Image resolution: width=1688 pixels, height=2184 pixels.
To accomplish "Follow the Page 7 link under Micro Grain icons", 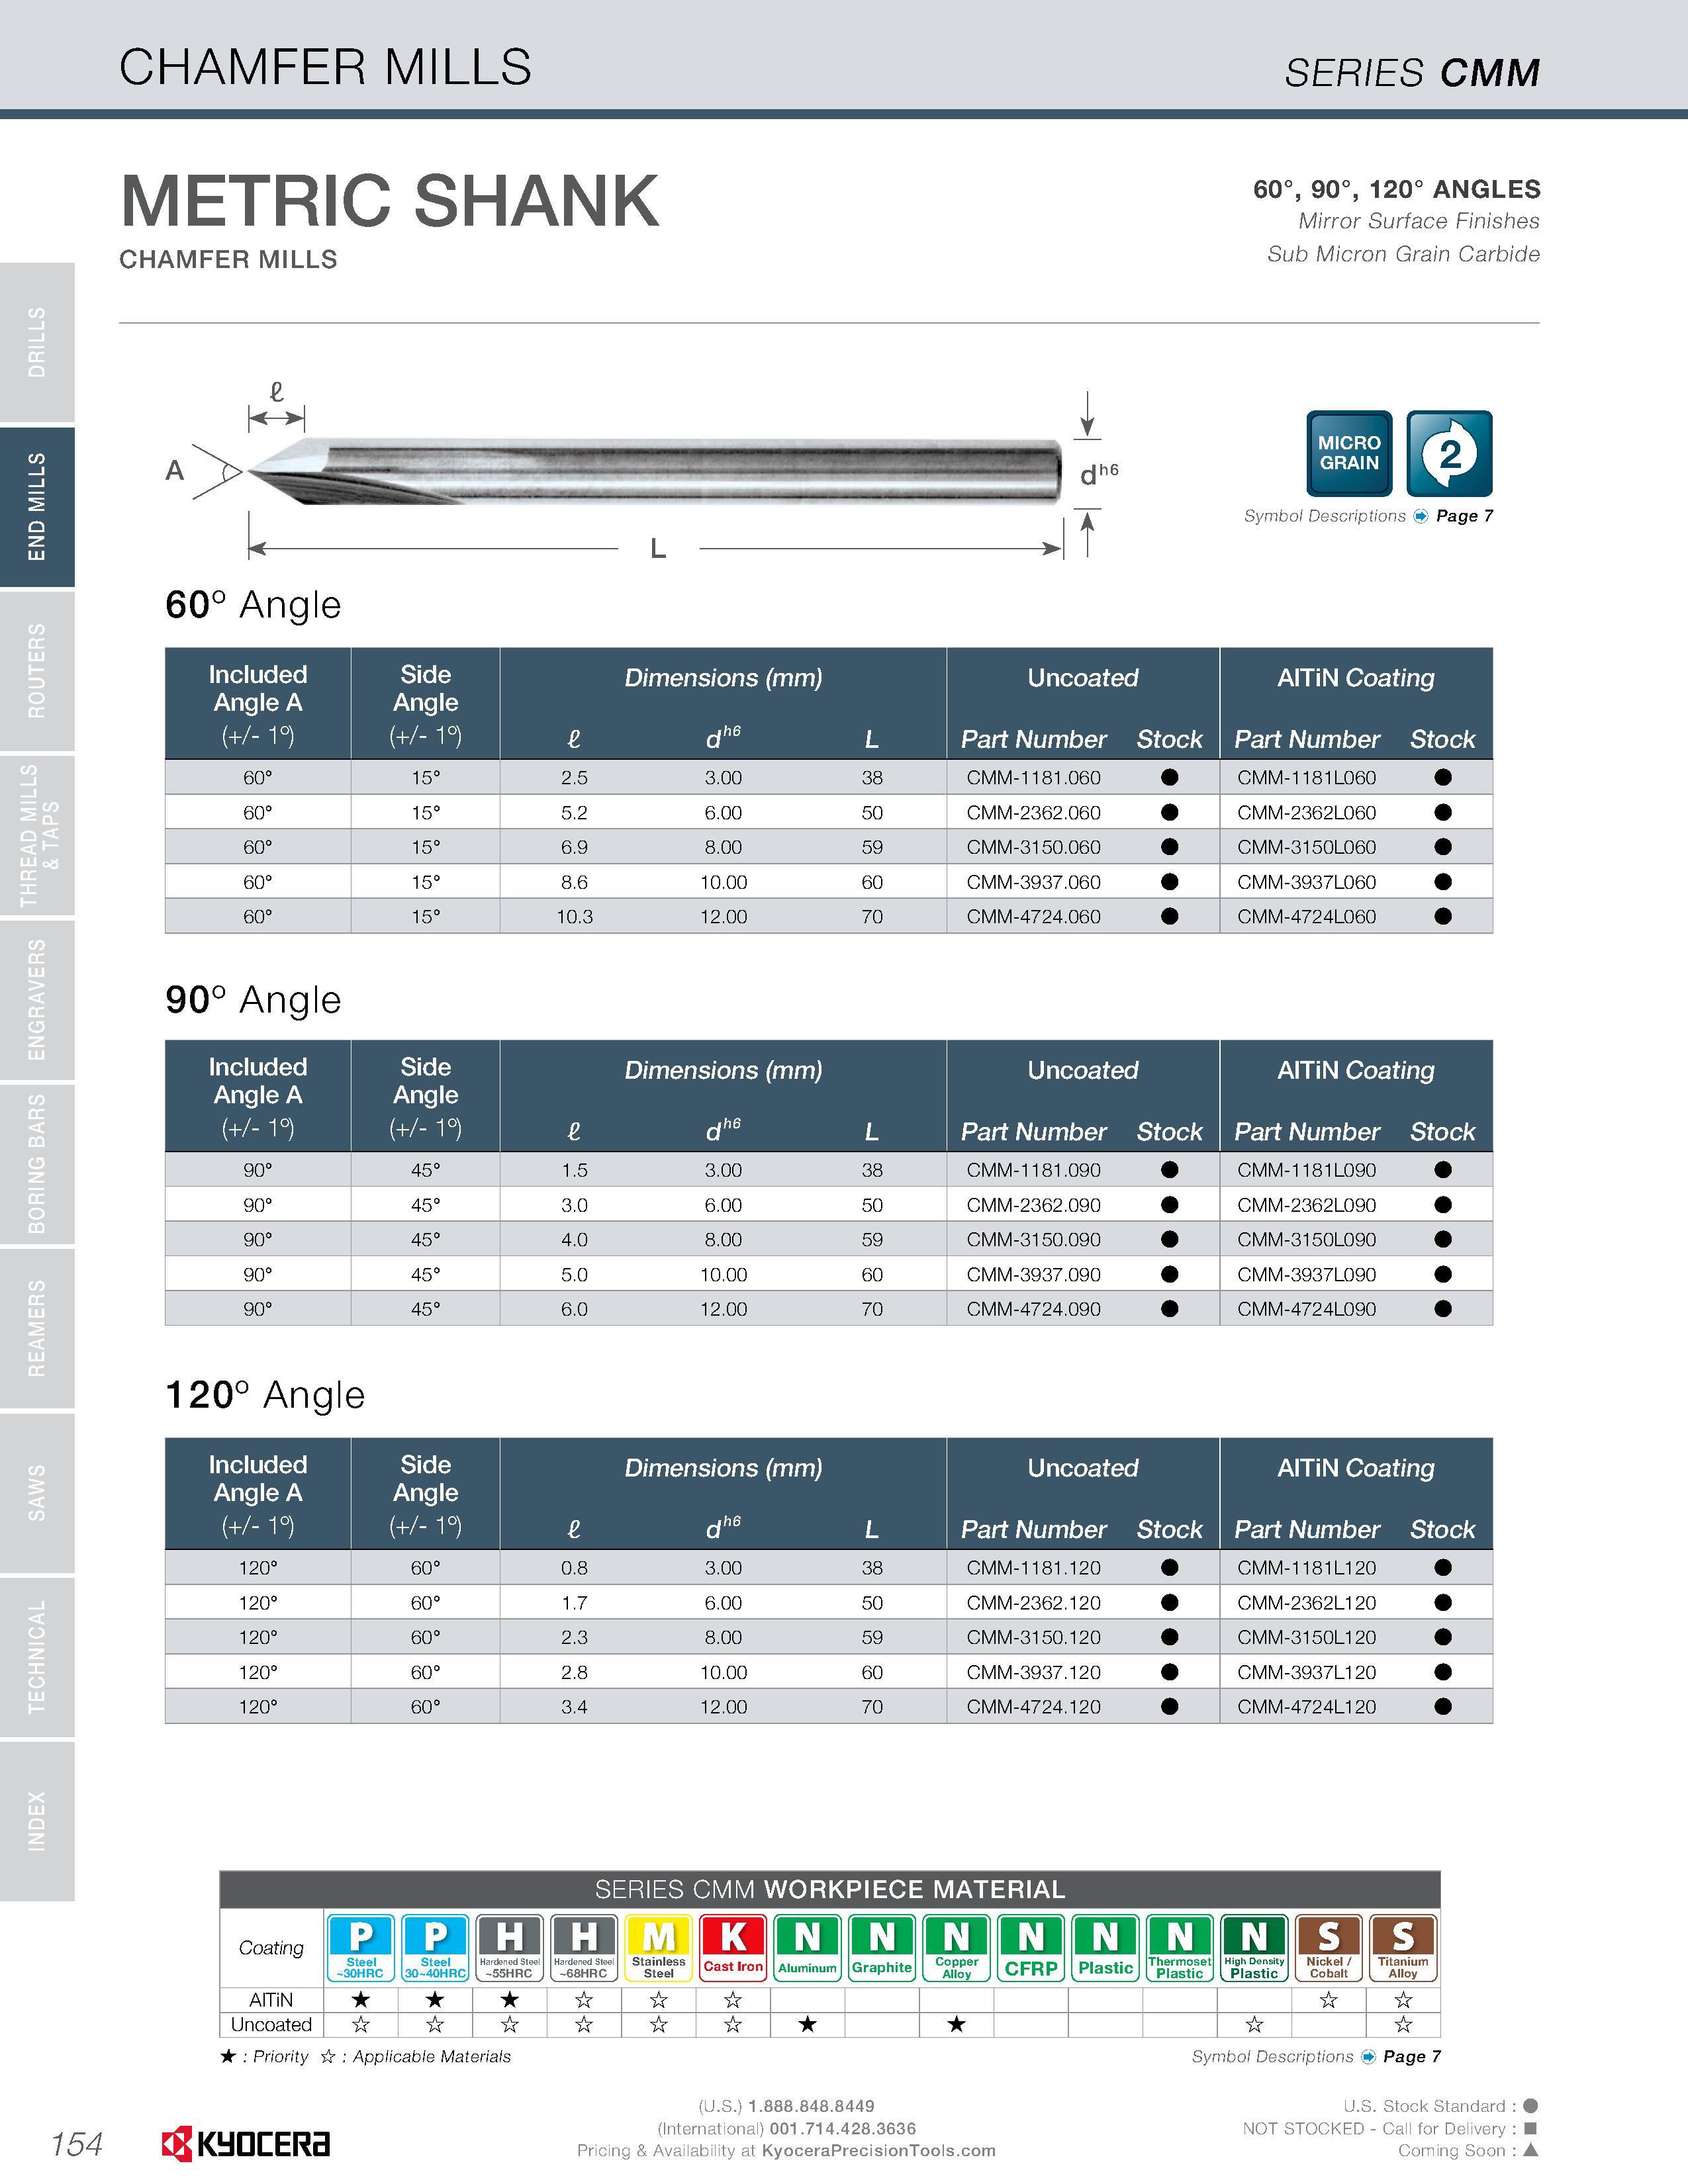I will point(1464,516).
